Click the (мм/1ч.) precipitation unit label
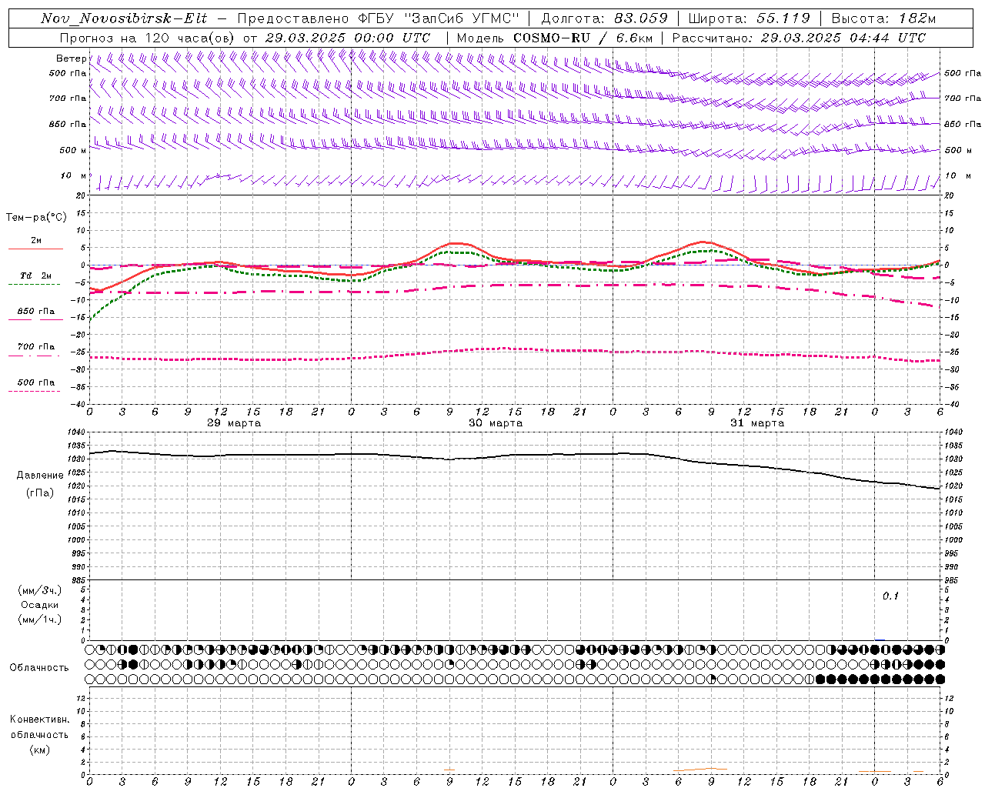The height and width of the screenshot is (788, 985). (39, 619)
